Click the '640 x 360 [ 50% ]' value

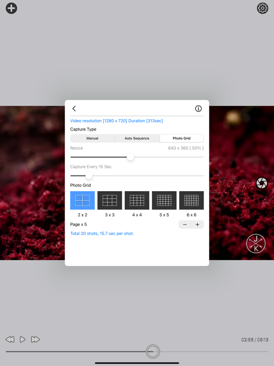pyautogui.click(x=186, y=148)
